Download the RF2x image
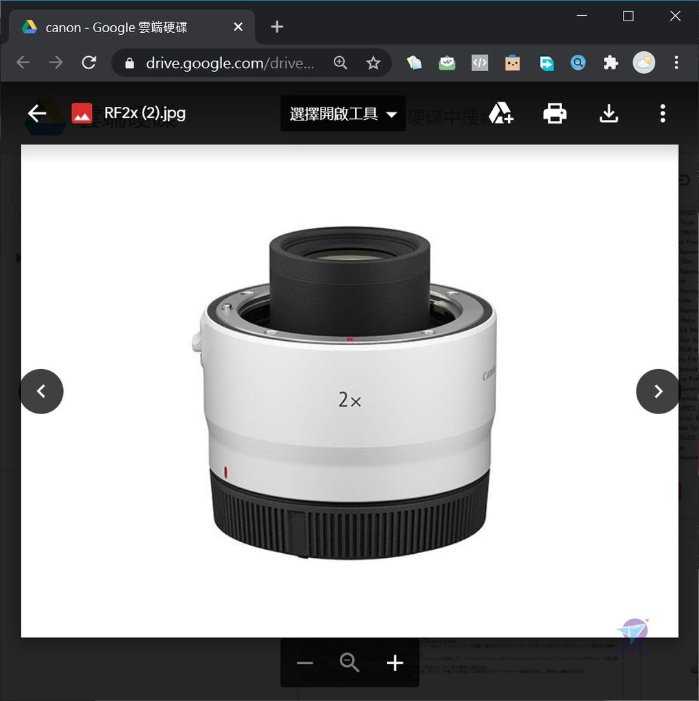This screenshot has height=701, width=699. 609,113
